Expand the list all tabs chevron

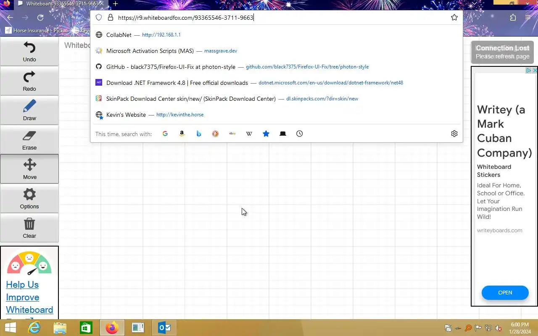(475, 3)
